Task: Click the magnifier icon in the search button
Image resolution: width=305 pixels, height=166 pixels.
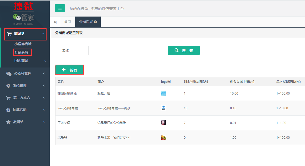Action: 176,50
